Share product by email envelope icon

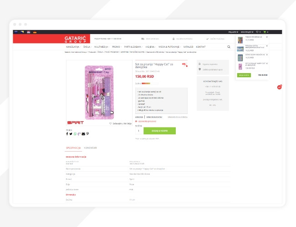[83, 134]
